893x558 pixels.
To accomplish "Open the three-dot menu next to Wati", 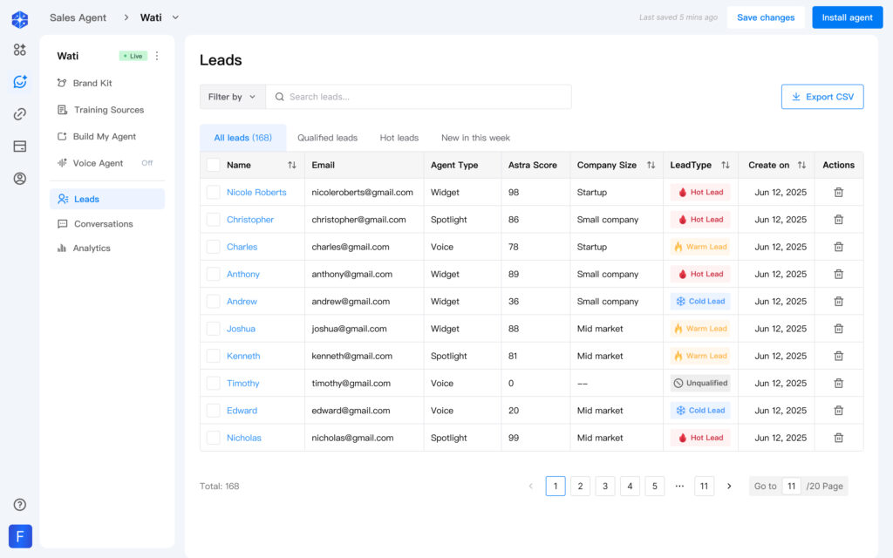I will point(157,56).
